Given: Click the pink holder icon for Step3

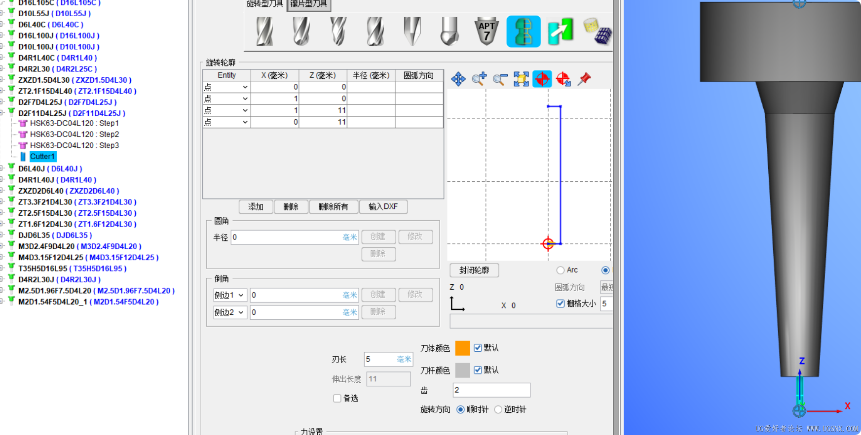Looking at the screenshot, I should coord(23,145).
